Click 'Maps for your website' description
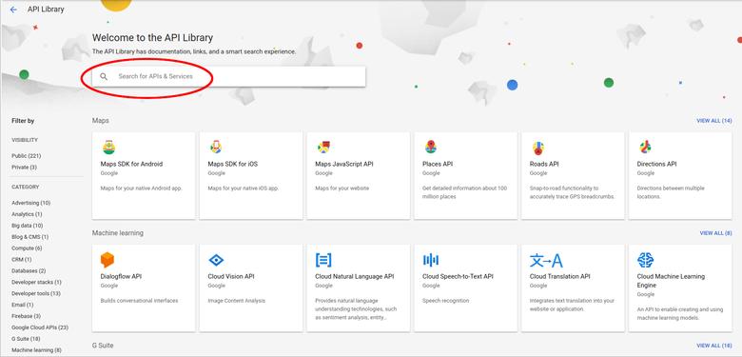The image size is (742, 357). tap(342, 188)
